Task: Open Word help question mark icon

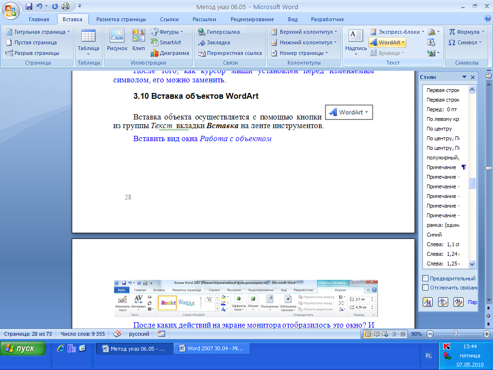Action: (x=488, y=19)
